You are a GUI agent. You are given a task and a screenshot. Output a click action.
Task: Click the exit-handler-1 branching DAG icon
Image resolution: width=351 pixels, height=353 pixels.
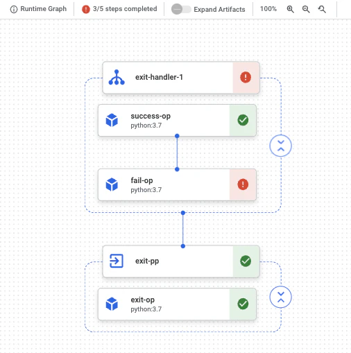coord(117,77)
